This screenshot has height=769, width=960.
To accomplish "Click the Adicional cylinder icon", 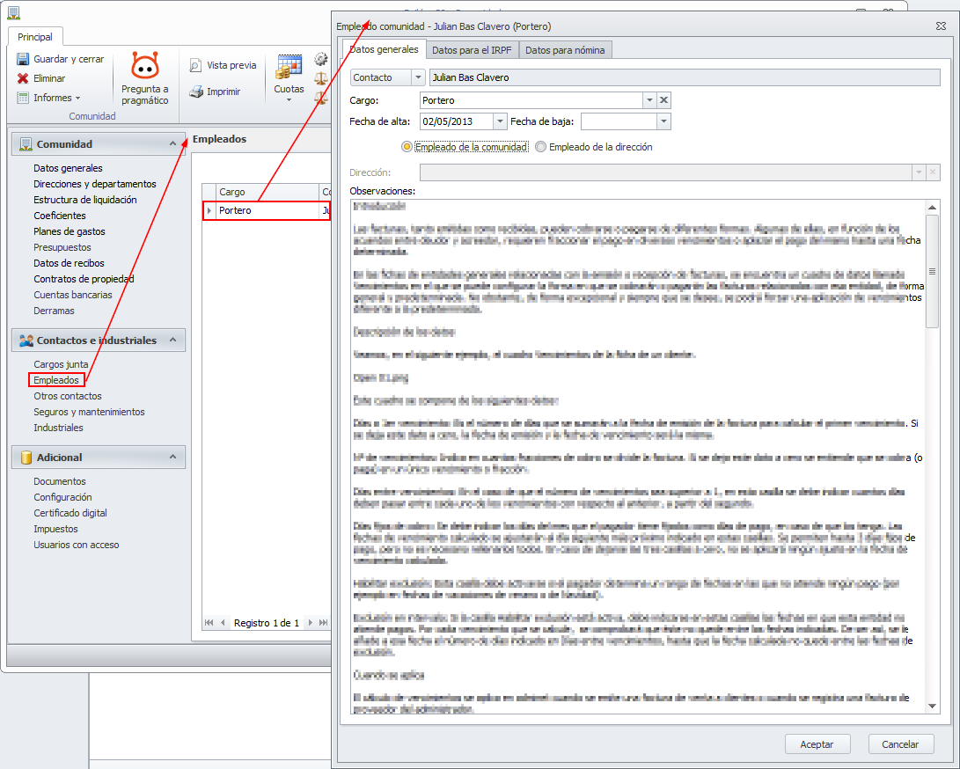I will coord(26,458).
